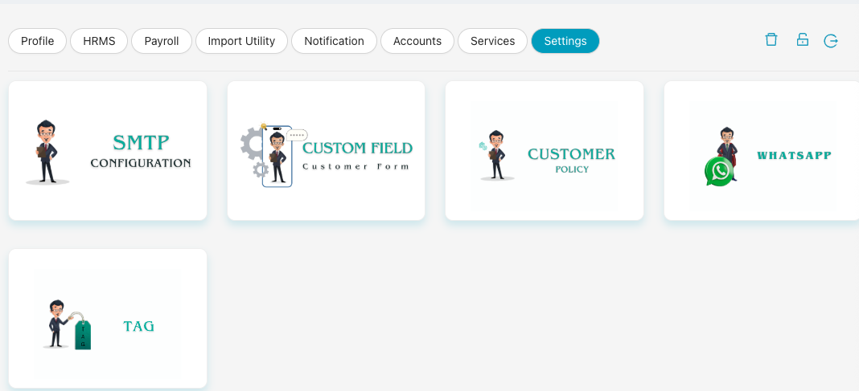Open the Tag settings card

(x=108, y=319)
